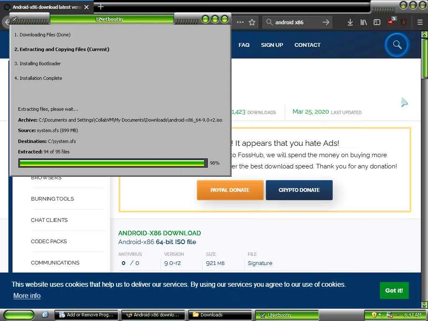Click the PAYPAL DONATE button
The width and height of the screenshot is (428, 321).
click(x=230, y=190)
